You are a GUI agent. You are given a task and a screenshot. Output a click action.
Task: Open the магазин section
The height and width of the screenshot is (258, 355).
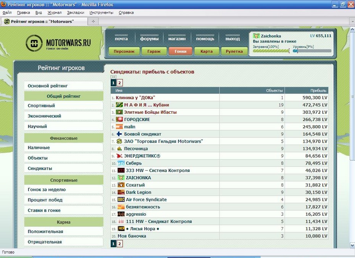point(177,39)
